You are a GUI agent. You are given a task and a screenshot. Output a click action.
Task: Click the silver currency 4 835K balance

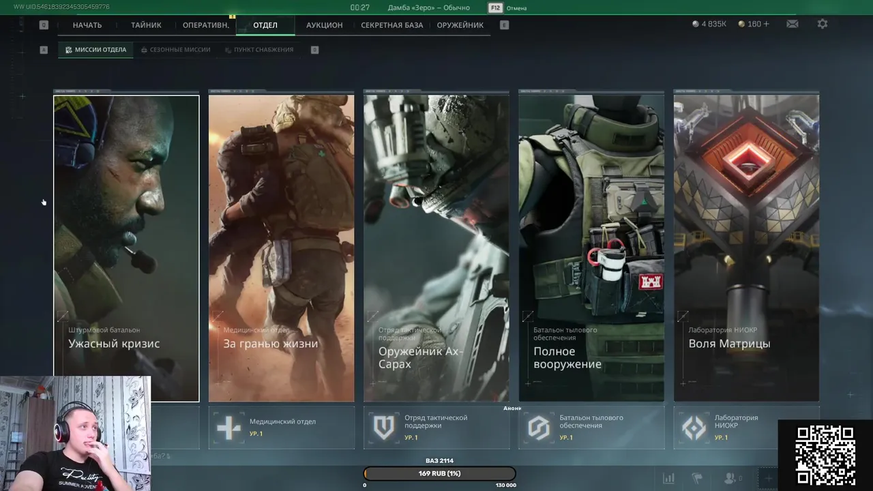point(709,24)
